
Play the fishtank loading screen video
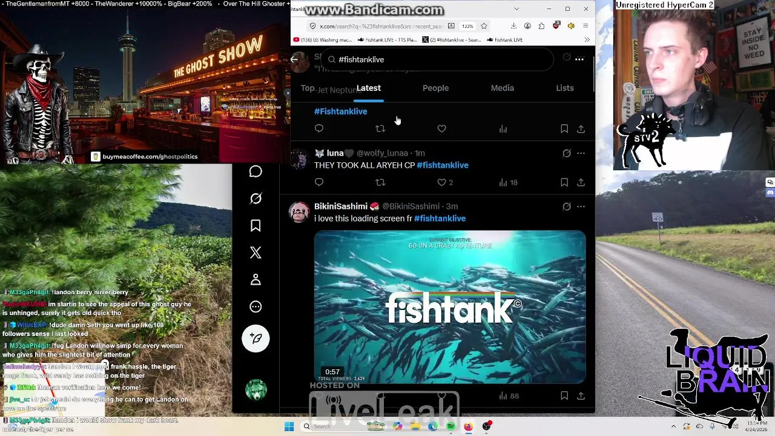pyautogui.click(x=450, y=307)
